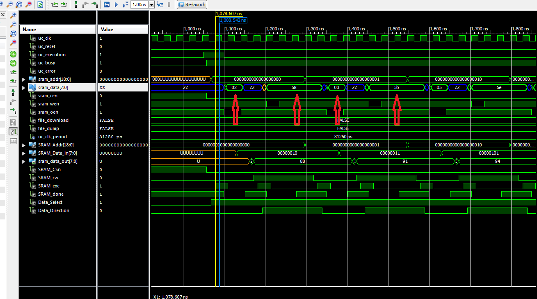The height and width of the screenshot is (299, 537).
Task: Zoom in using the side toolbar magnifier
Action: click(x=13, y=15)
